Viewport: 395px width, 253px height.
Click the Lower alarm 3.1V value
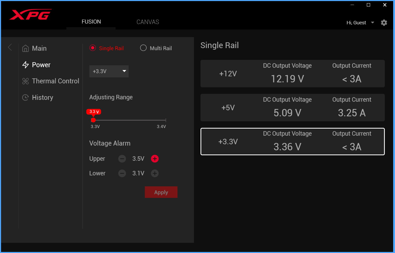point(138,173)
